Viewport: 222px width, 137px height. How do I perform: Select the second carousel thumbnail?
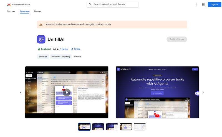(x=98, y=127)
